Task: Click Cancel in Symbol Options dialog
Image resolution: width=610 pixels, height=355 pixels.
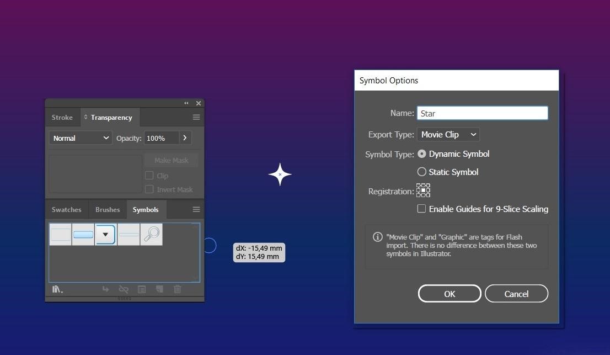Action: point(516,294)
